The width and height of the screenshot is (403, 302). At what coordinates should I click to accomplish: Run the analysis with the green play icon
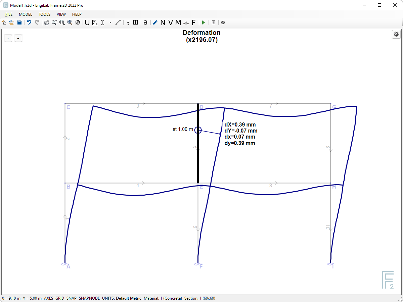tap(203, 22)
